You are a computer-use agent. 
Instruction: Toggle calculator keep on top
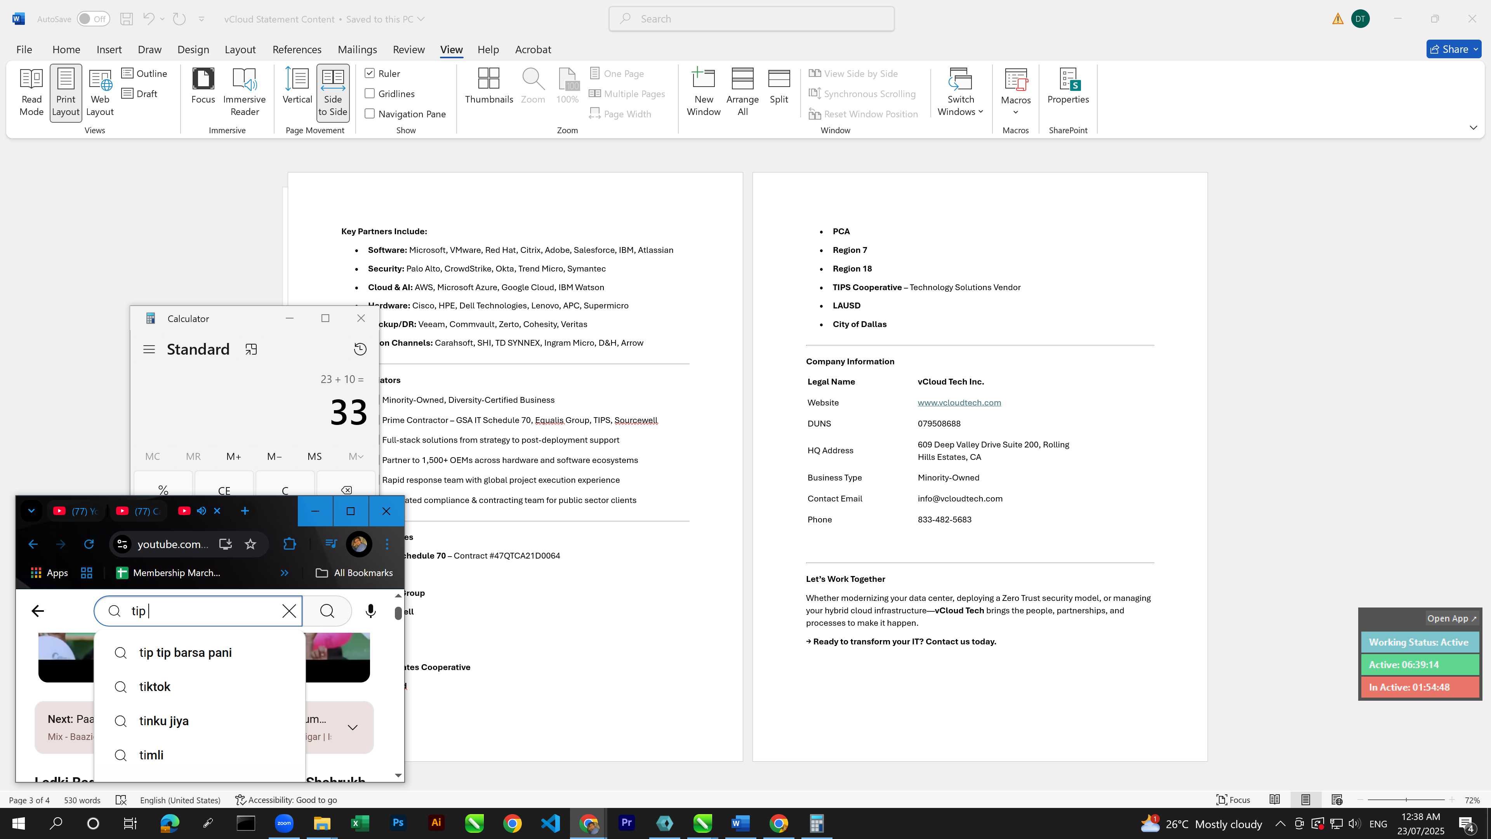click(x=250, y=349)
